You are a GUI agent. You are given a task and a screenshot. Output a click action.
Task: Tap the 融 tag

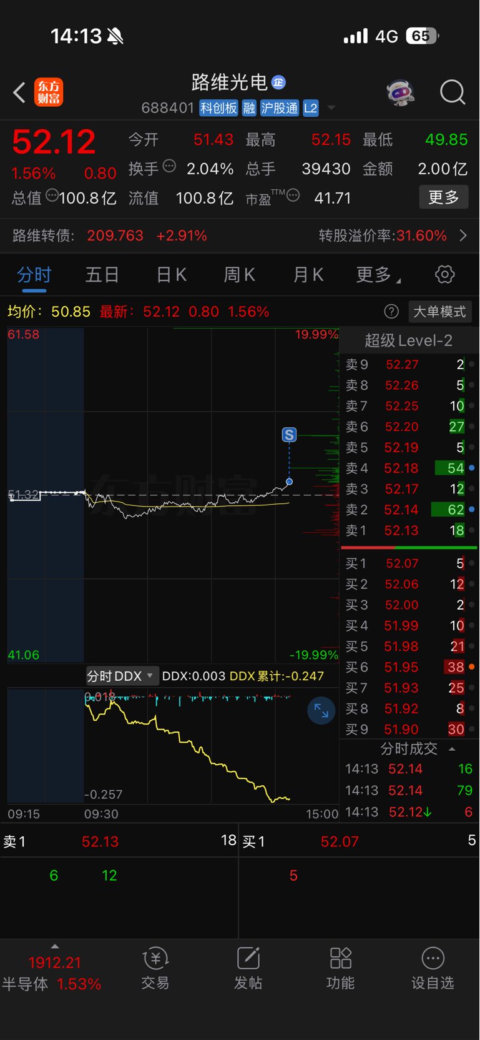(x=249, y=108)
